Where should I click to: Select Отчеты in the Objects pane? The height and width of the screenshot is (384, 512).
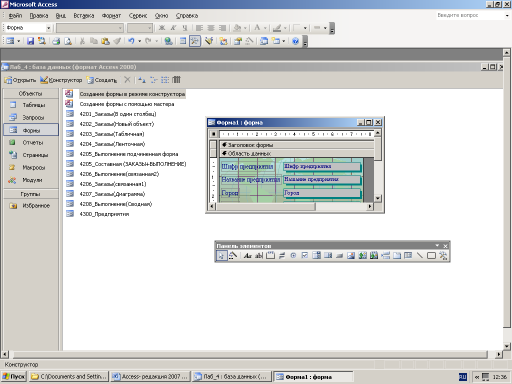(x=31, y=142)
